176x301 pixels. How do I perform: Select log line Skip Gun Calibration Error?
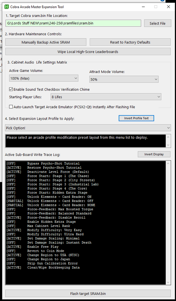pos(42,263)
